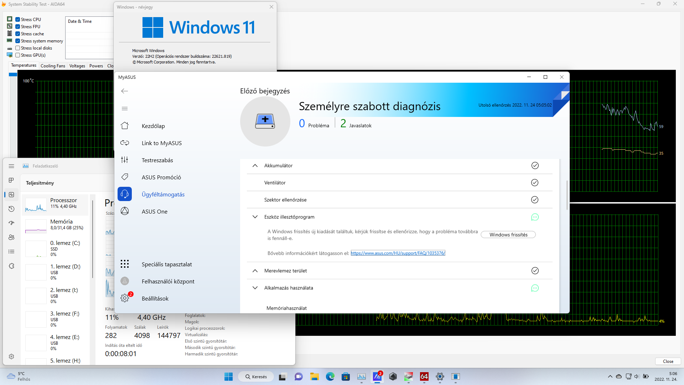Click chat suggestion icon for Eszköz illesztőprogram
Image resolution: width=684 pixels, height=385 pixels.
[535, 217]
